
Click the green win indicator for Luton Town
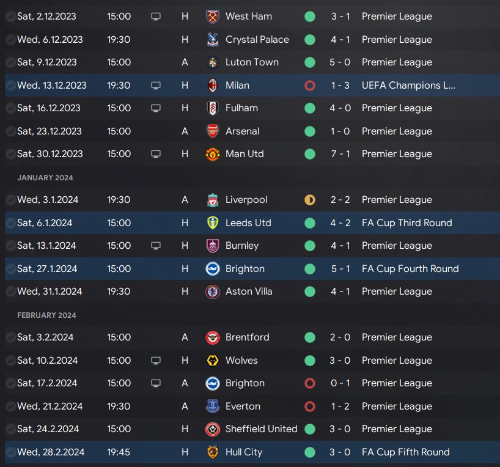(x=310, y=62)
